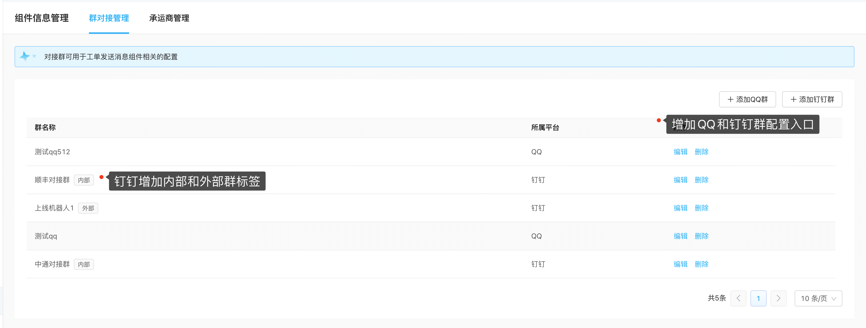Click the QQ platform cell of 测试qq512
The height and width of the screenshot is (328, 866).
tap(536, 152)
